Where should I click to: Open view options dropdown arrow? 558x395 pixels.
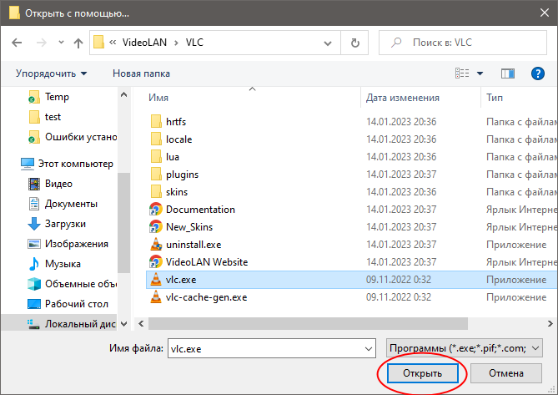tap(480, 73)
